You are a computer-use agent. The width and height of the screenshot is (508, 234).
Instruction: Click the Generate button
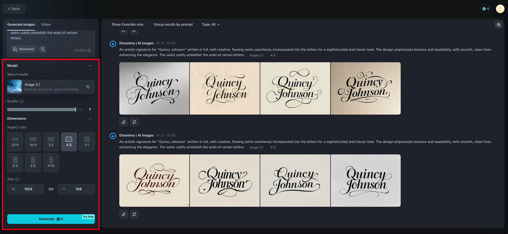tap(51, 219)
